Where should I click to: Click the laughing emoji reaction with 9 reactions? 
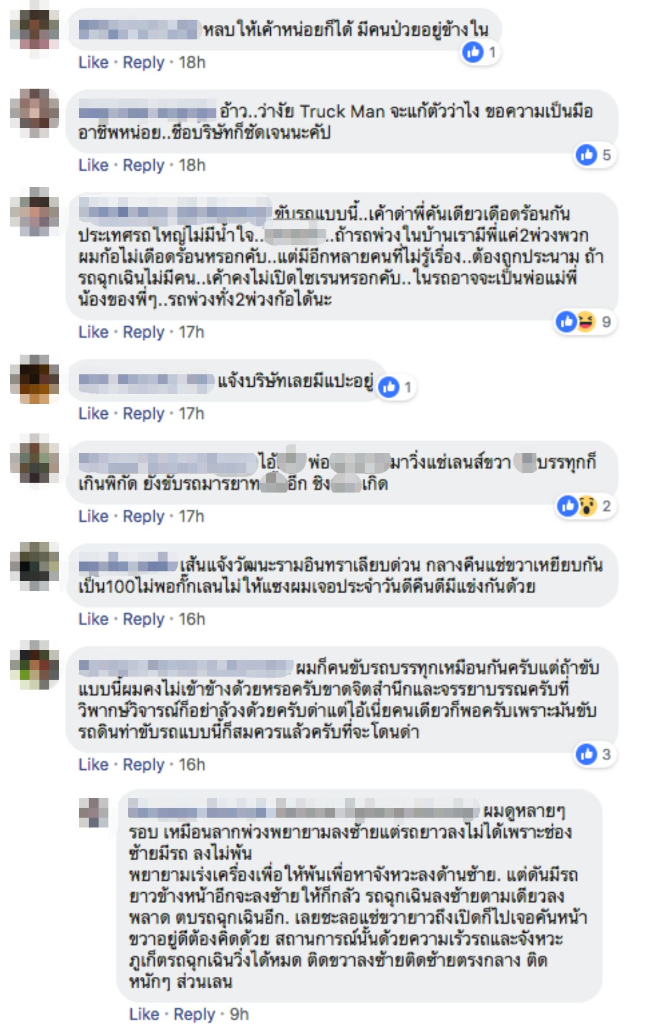coord(586,321)
